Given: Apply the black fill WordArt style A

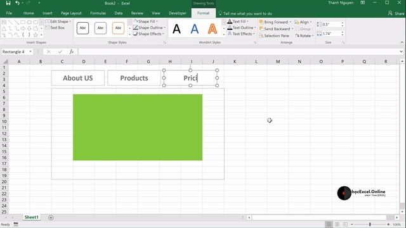Looking at the screenshot, I should click(176, 28).
